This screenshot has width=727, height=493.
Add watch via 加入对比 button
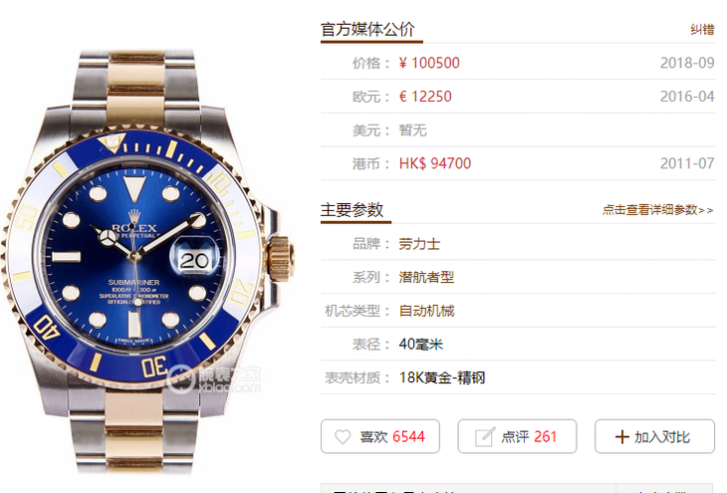point(654,436)
